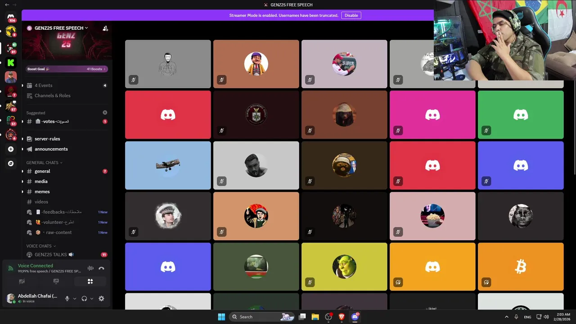Click muted icon on yellow Shrek tile
Screen dimensions: 576x324
310,283
